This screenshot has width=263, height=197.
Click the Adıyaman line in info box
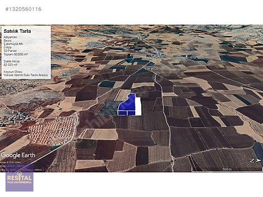pos(10,37)
